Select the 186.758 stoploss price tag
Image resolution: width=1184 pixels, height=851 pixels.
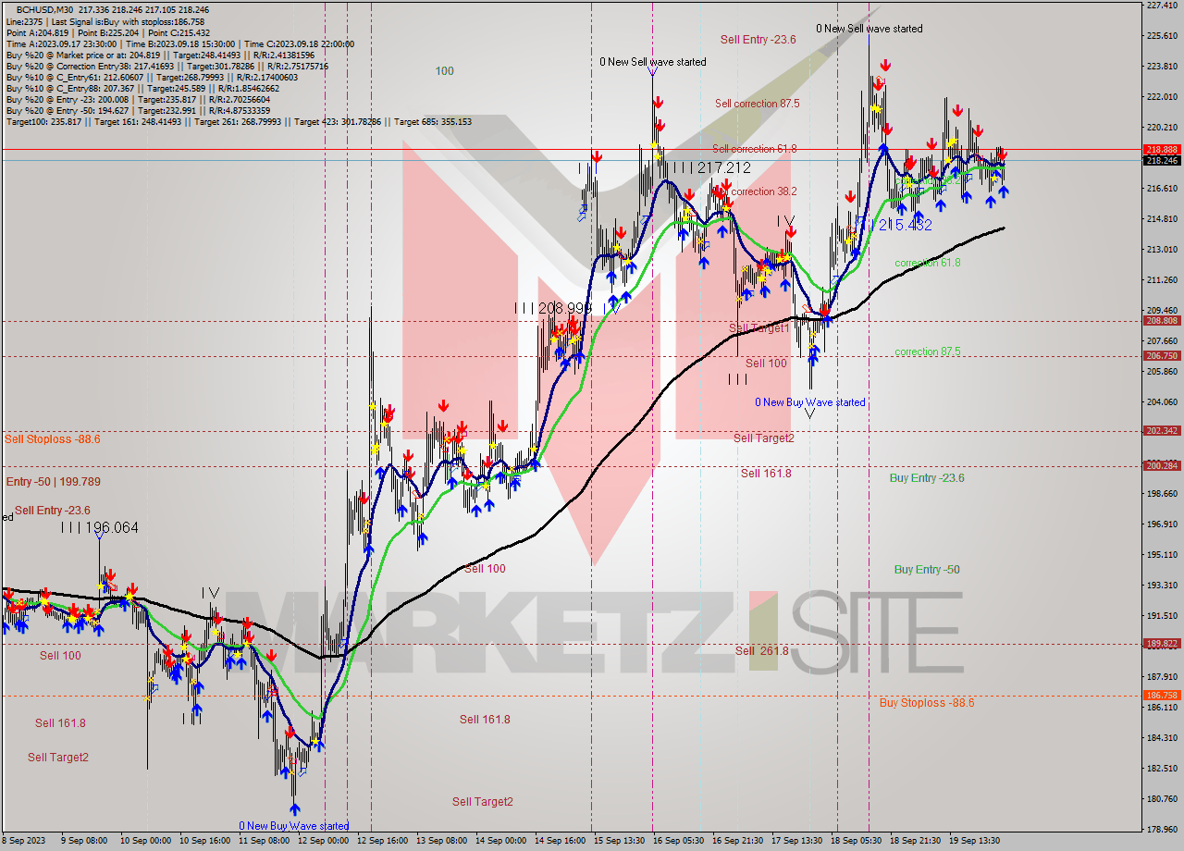(x=1162, y=695)
